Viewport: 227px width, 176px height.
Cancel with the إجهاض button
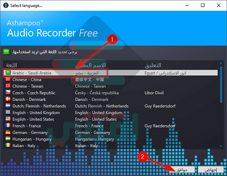[x=211, y=170]
